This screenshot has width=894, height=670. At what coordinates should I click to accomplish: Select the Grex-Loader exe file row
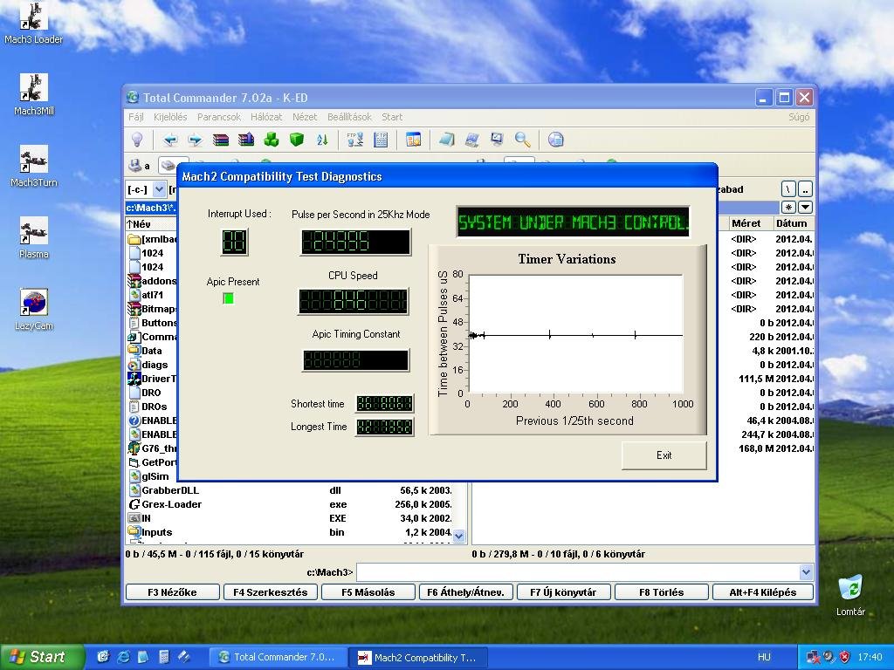point(290,504)
